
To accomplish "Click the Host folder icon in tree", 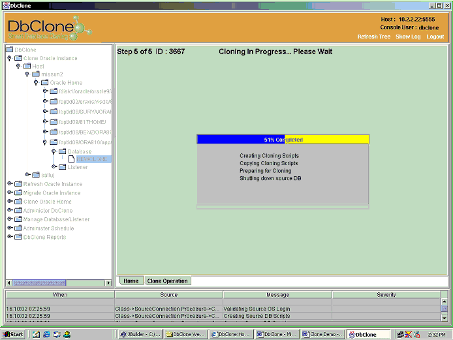I will point(27,66).
